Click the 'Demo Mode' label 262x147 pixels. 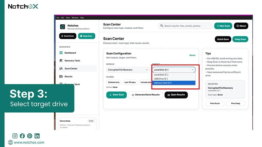(65, 121)
